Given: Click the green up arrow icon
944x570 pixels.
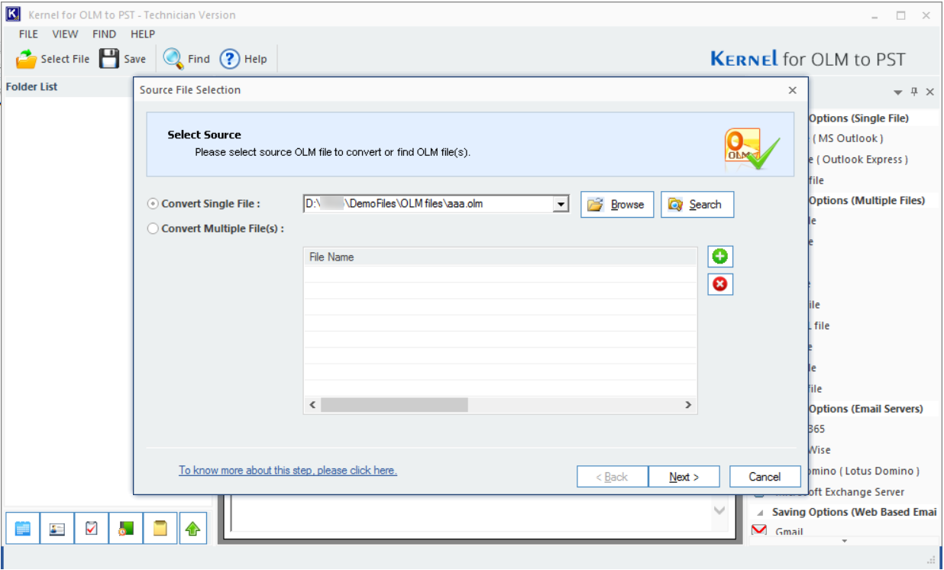Looking at the screenshot, I should [x=193, y=528].
